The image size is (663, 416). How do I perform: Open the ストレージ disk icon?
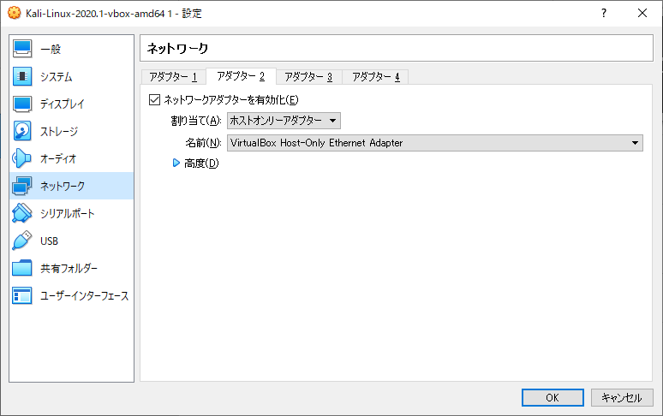click(22, 131)
